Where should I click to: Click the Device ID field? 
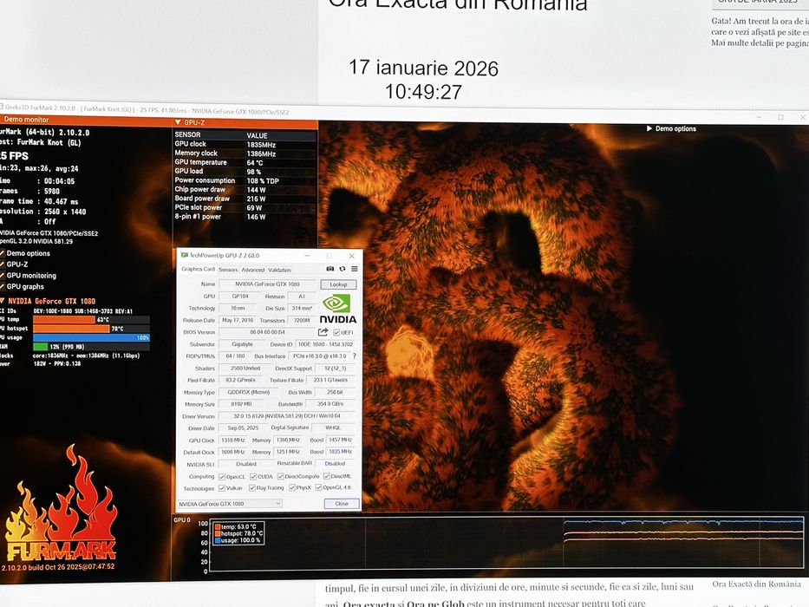coord(325,344)
